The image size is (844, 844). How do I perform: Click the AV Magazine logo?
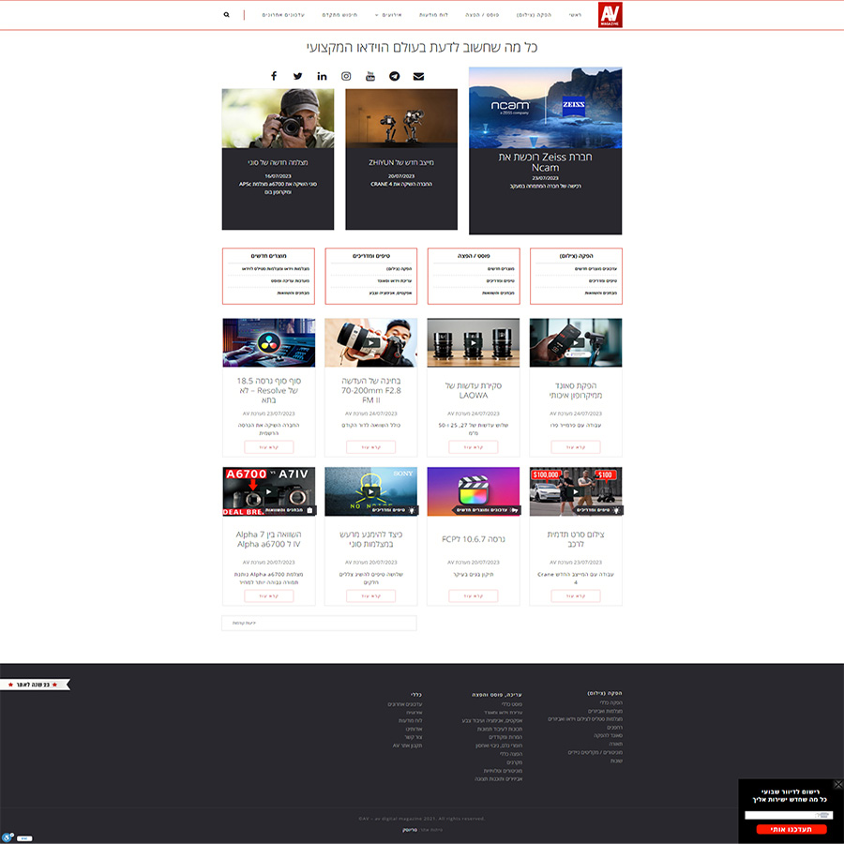pos(610,15)
